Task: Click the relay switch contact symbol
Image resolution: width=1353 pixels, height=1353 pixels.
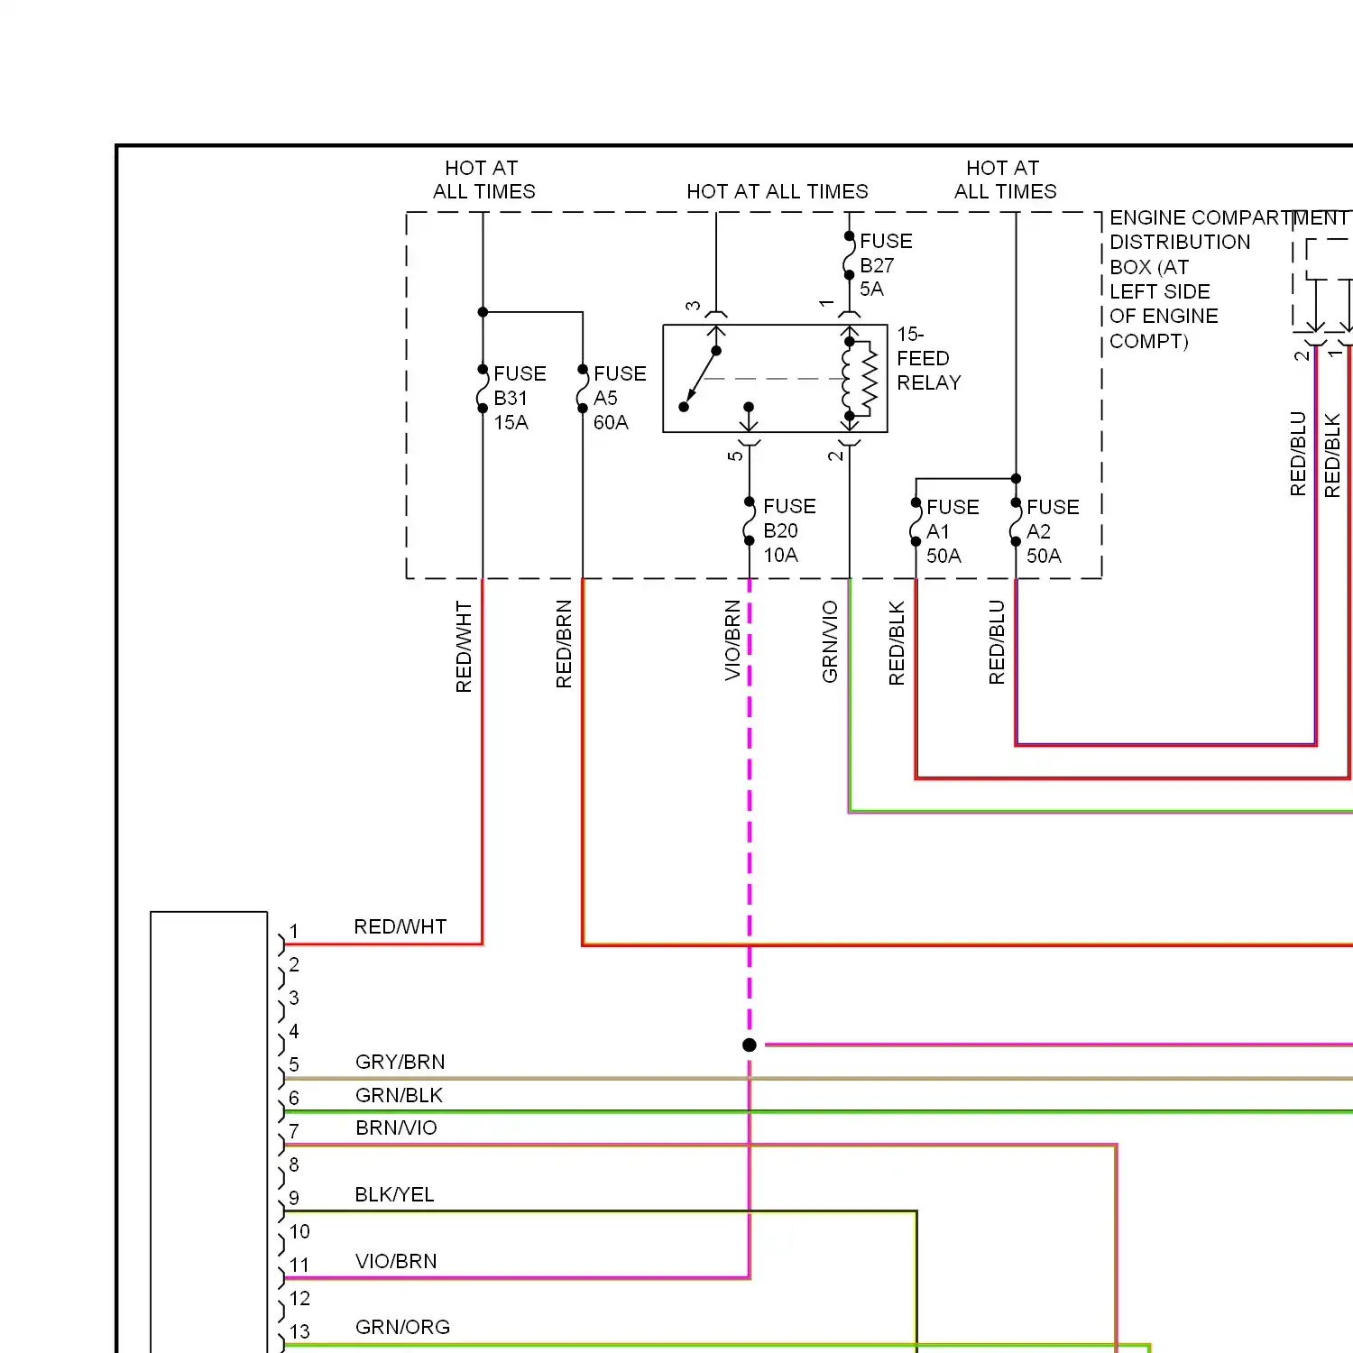Action: point(701,379)
